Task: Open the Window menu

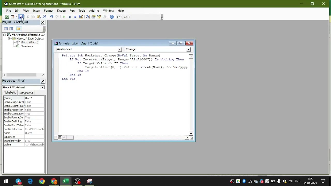Action: pos(108,11)
